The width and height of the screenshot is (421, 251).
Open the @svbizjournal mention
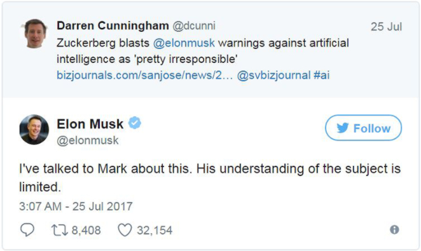point(273,75)
